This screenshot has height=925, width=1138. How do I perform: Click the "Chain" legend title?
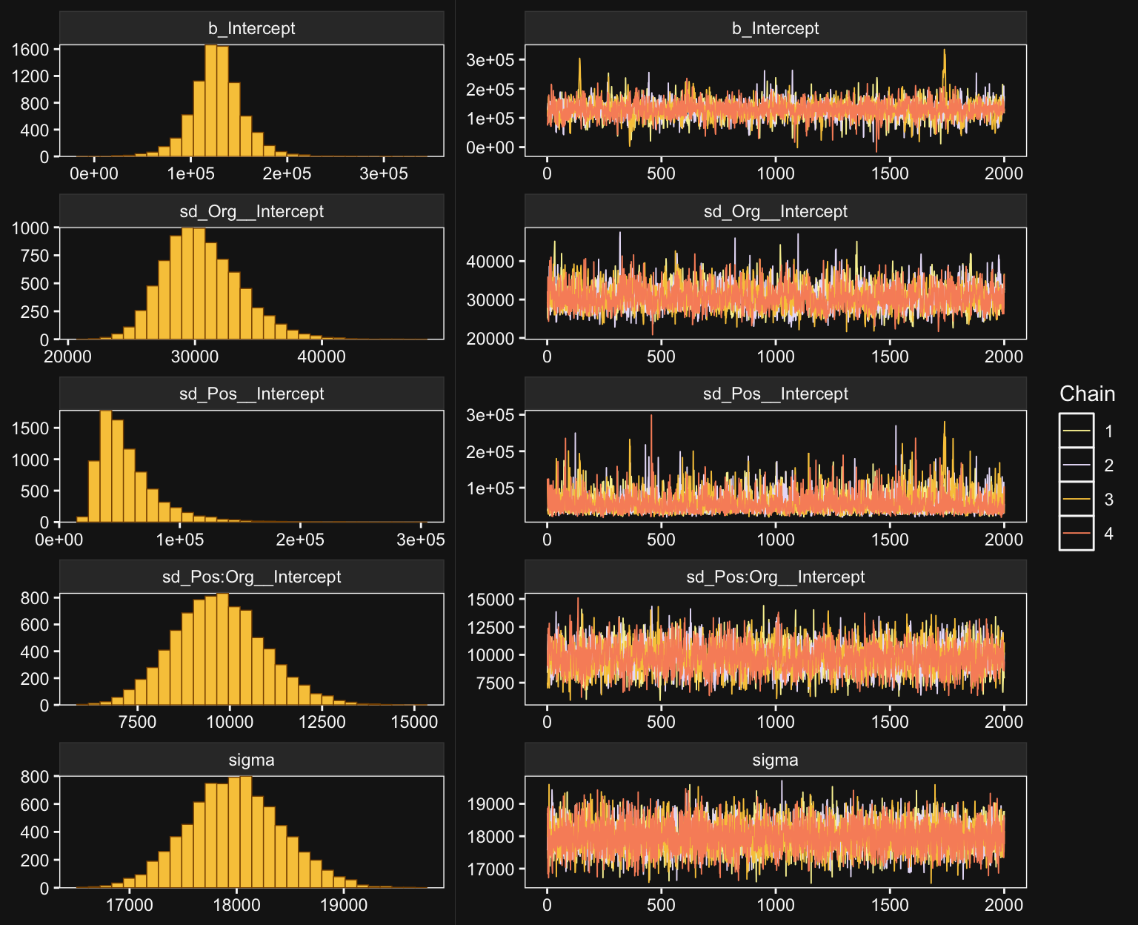(1087, 394)
